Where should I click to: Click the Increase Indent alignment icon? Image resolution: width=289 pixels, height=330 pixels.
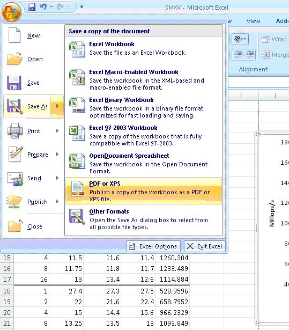pyautogui.click(x=250, y=55)
